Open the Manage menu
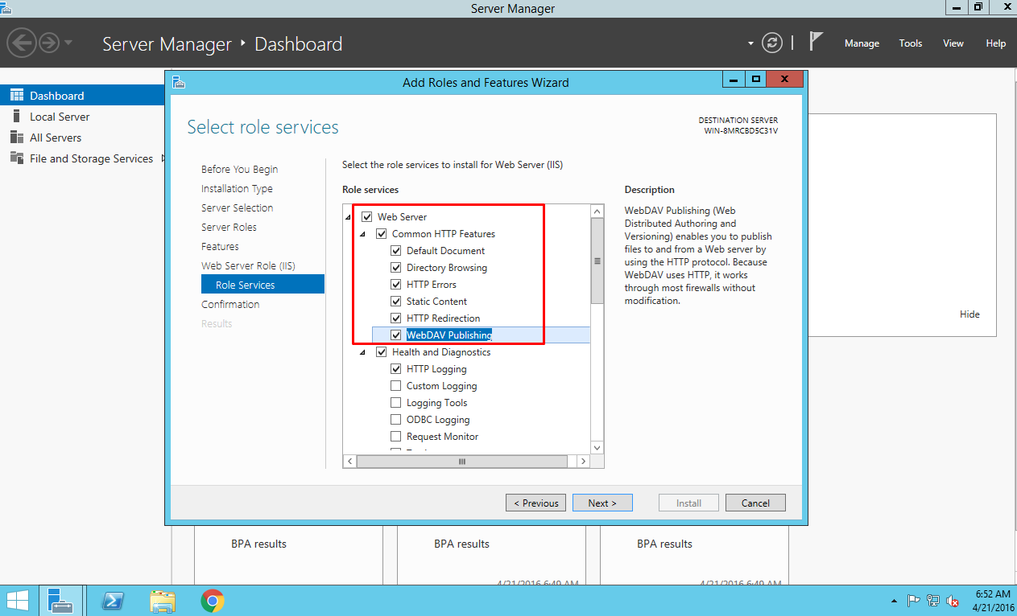The height and width of the screenshot is (616, 1017). pyautogui.click(x=862, y=43)
